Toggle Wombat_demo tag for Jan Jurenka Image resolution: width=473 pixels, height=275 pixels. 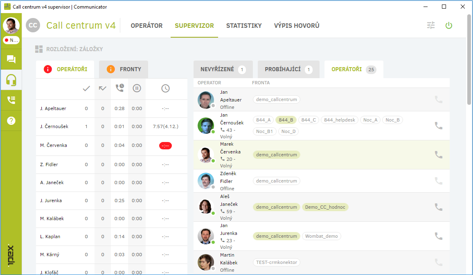(322, 236)
